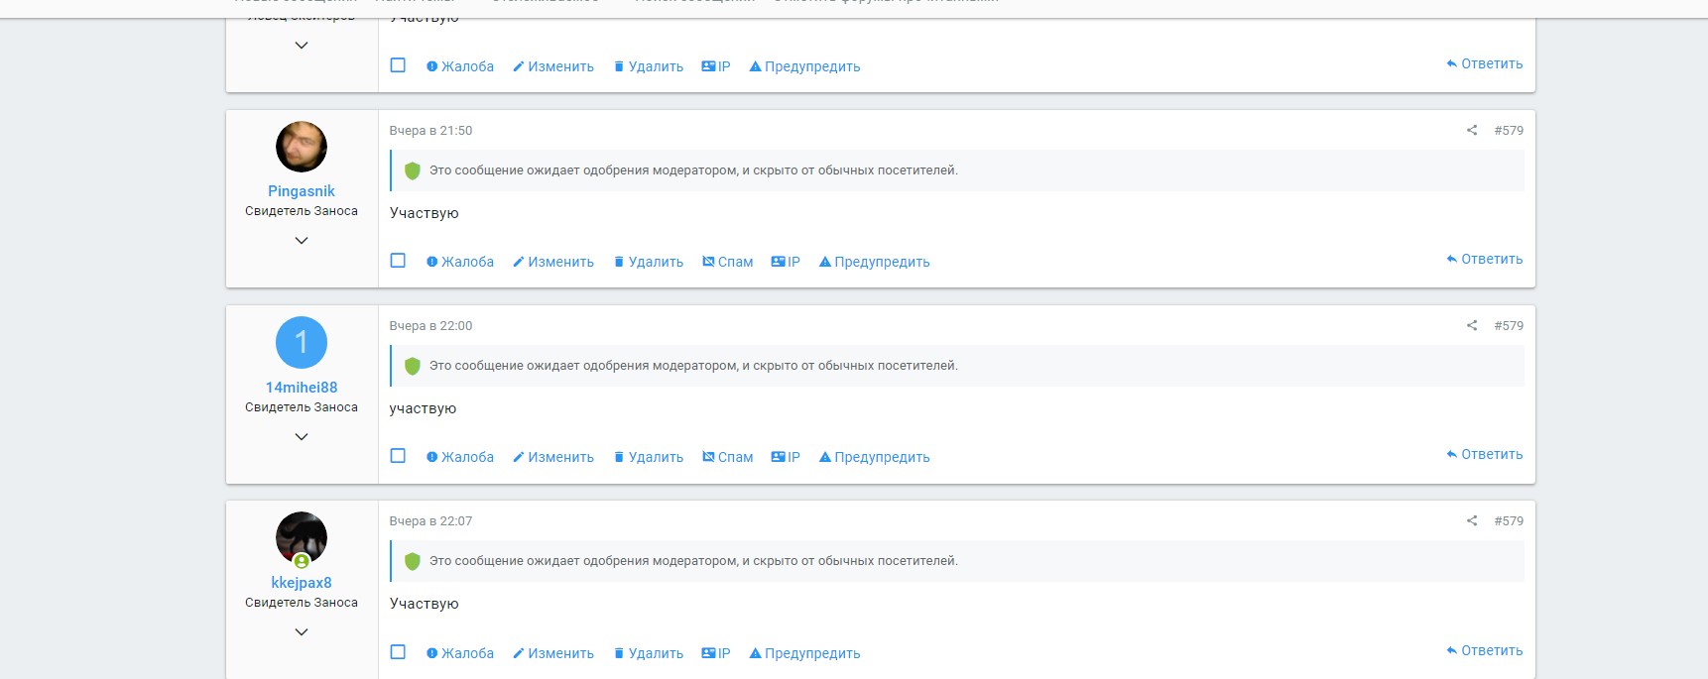Expand user details under Pingasnik
This screenshot has height=679, width=1708.
[302, 241]
